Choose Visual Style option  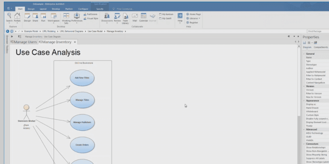click(x=91, y=18)
